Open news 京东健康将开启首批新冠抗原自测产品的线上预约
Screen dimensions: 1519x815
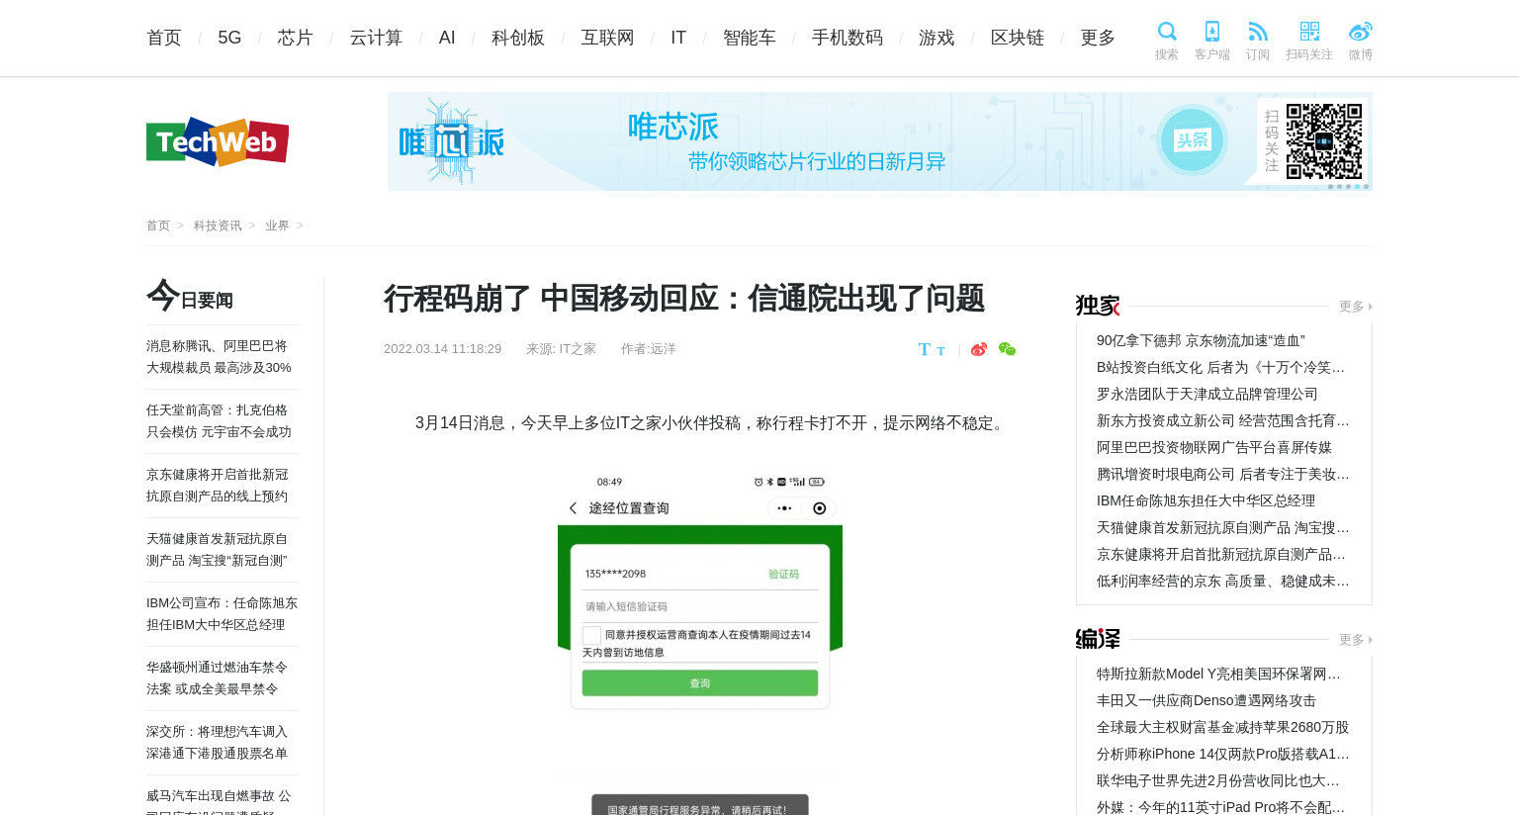(218, 486)
